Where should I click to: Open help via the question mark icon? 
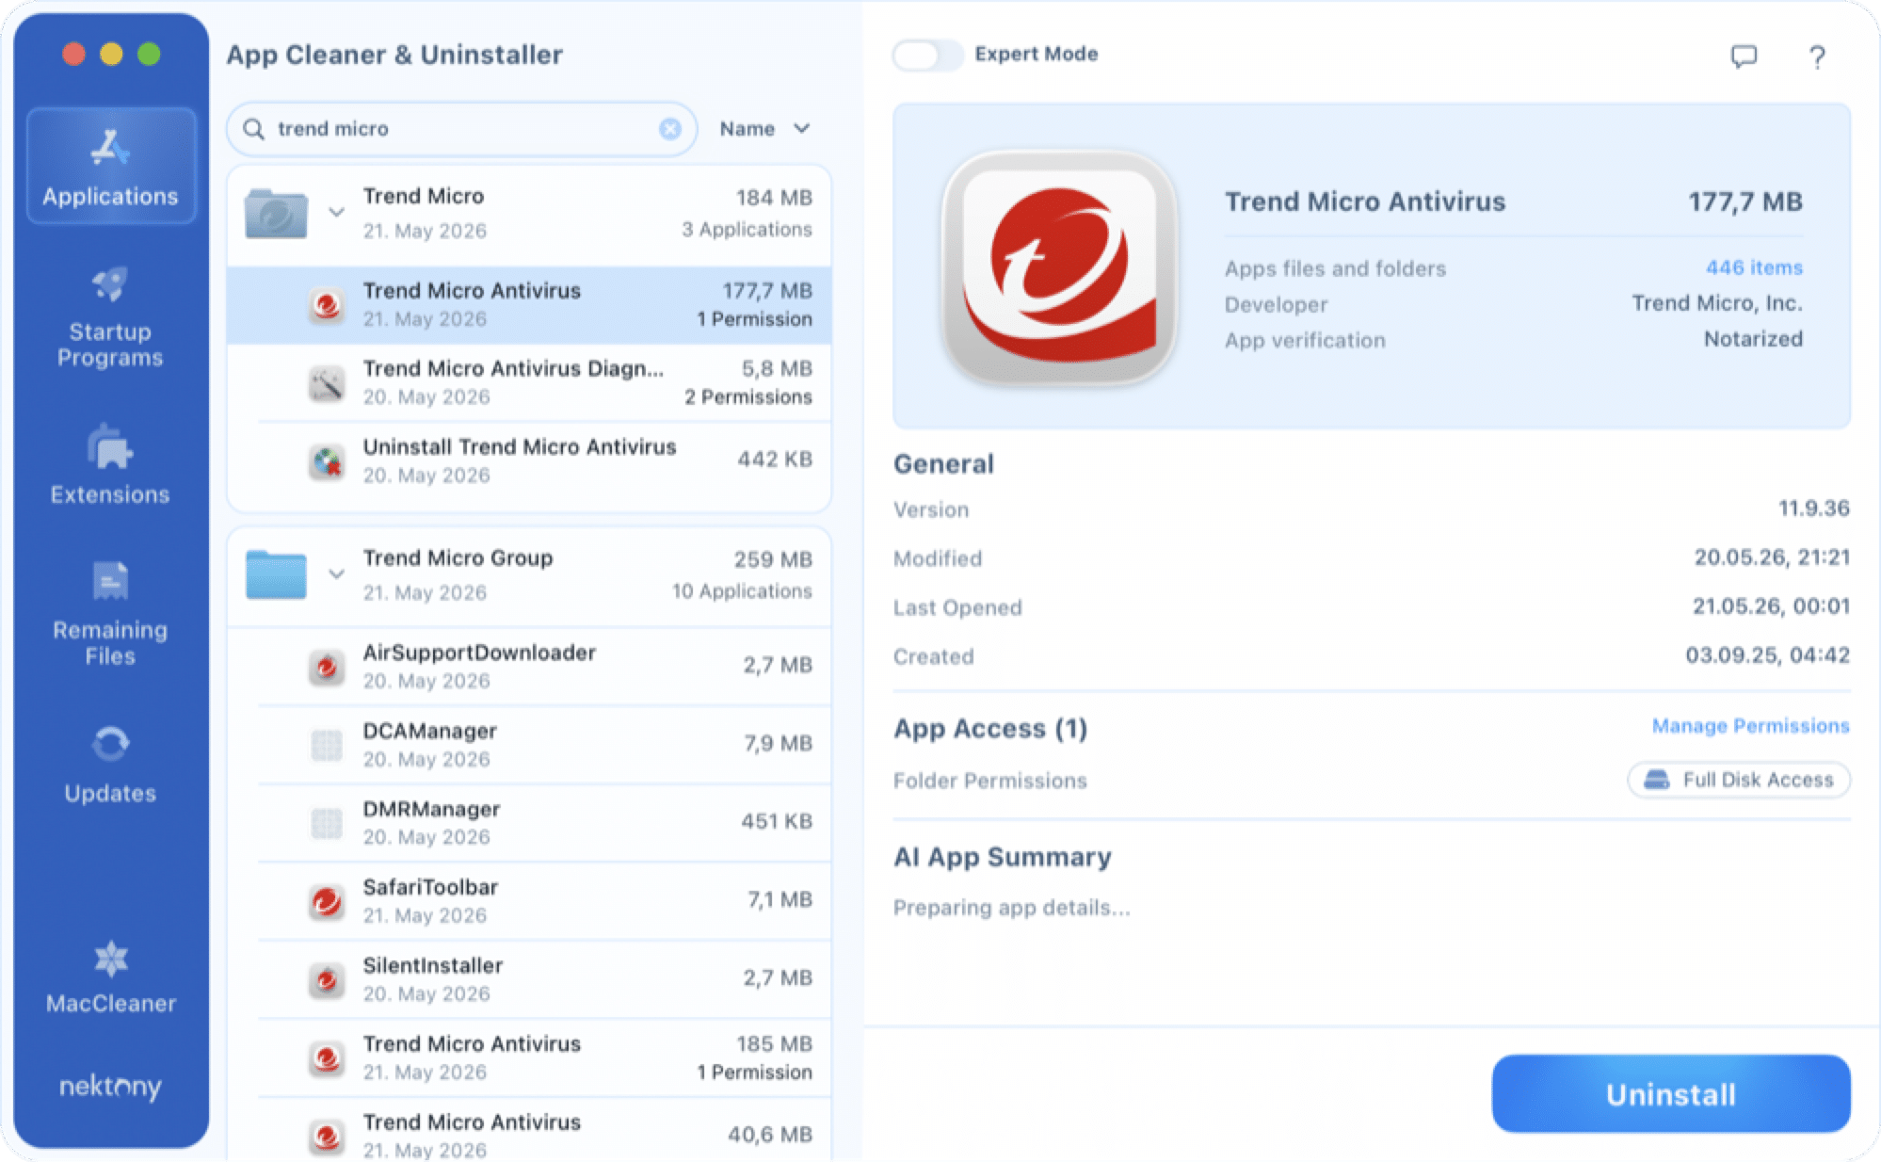[x=1817, y=56]
